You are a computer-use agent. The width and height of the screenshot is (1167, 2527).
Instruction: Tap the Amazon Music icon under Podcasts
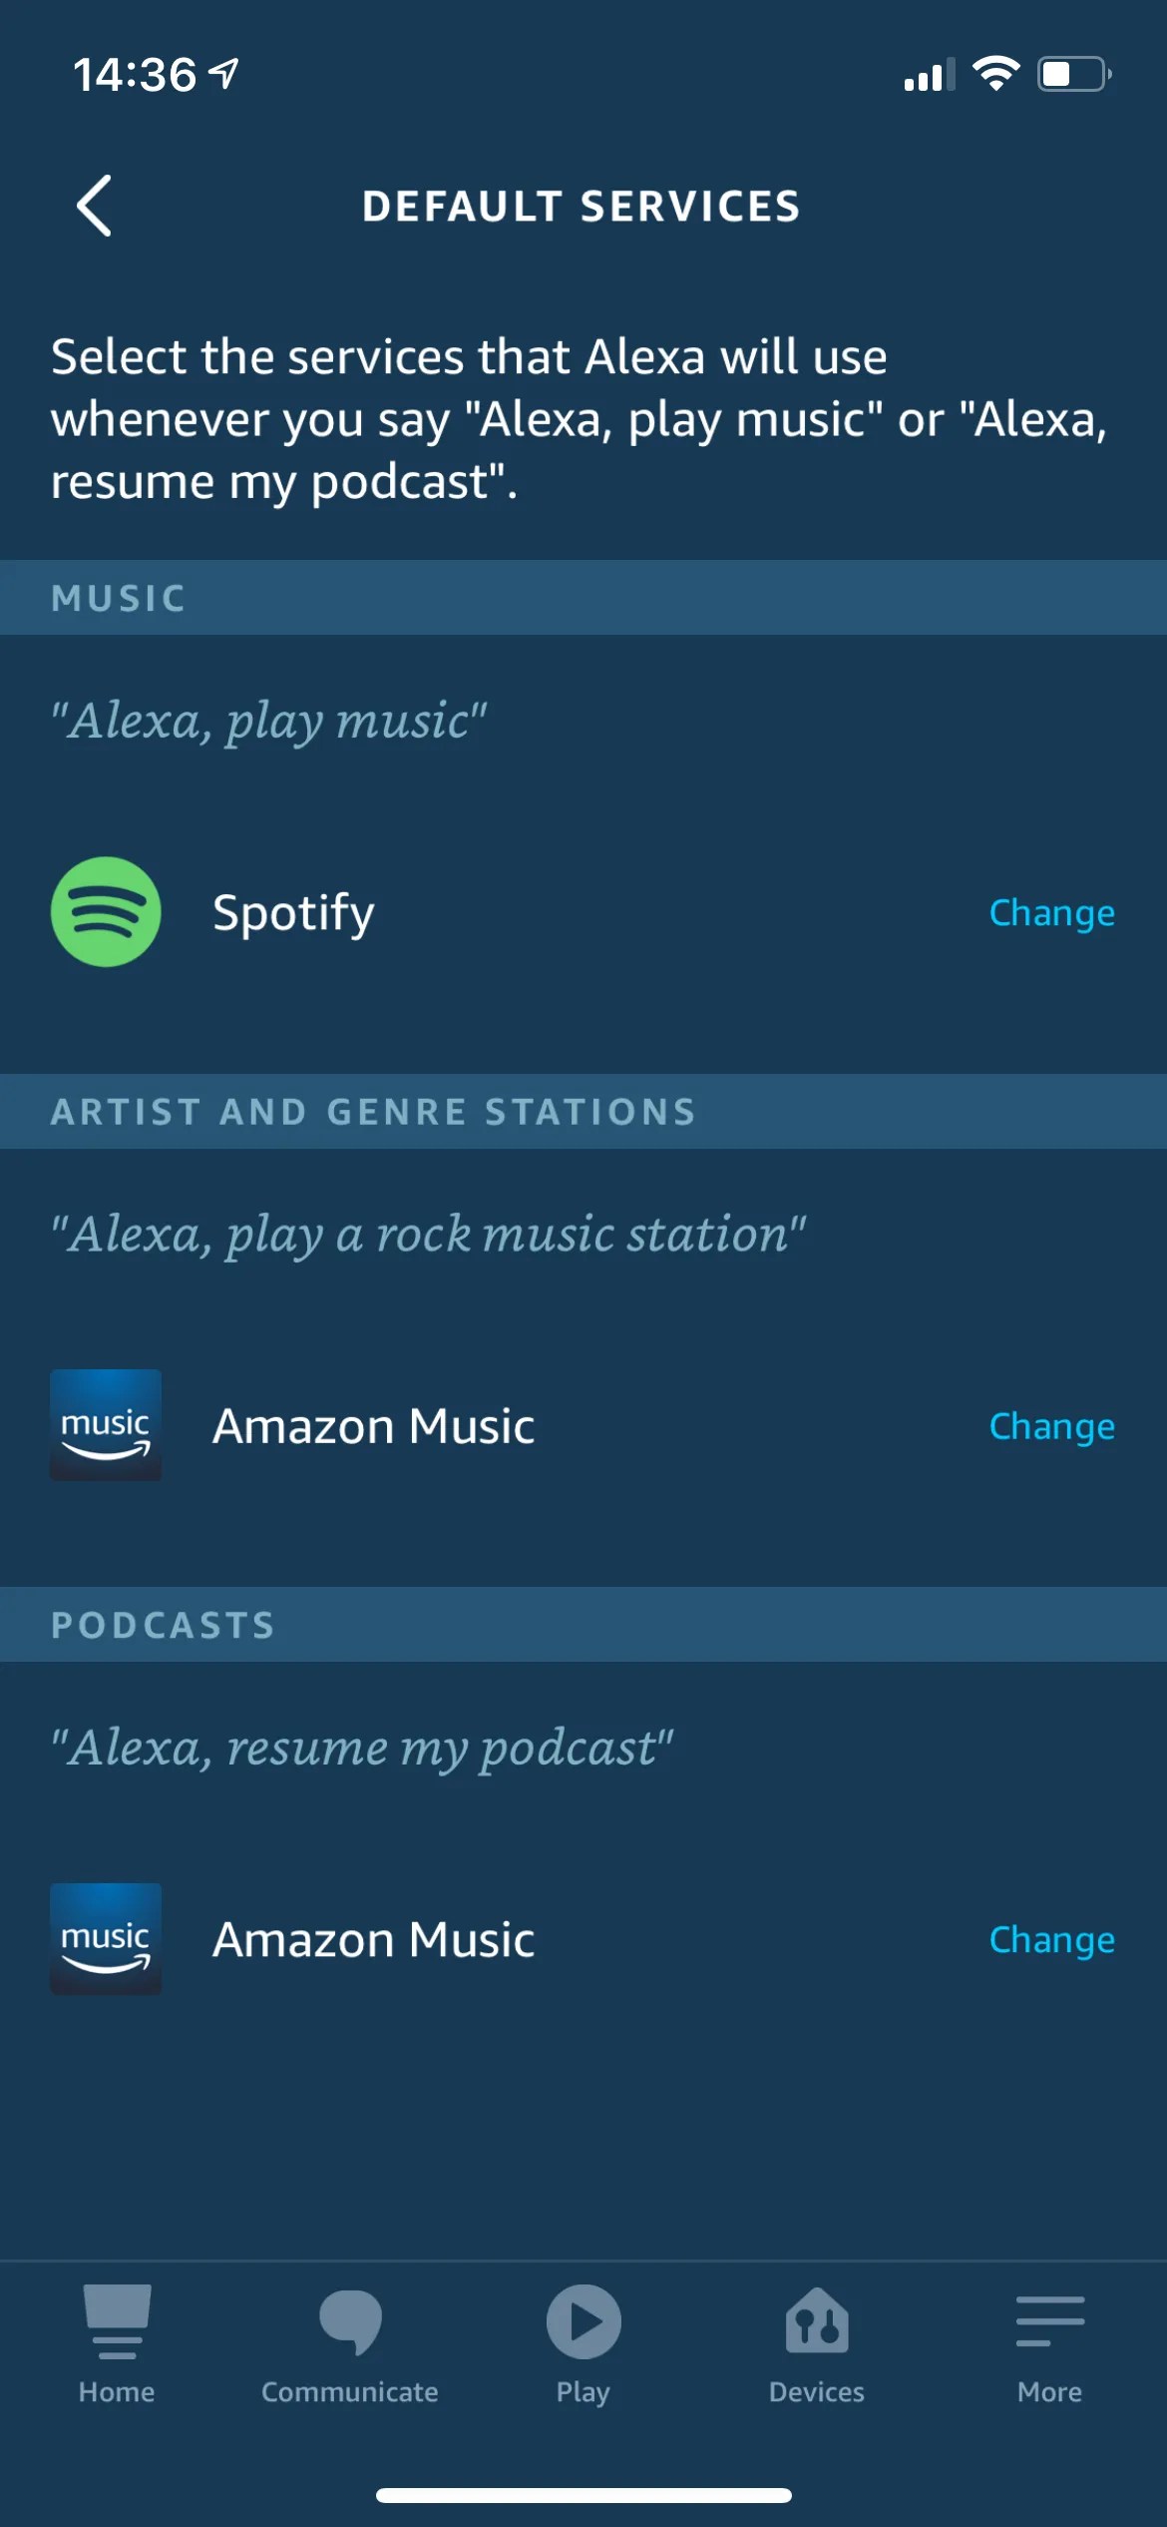pyautogui.click(x=106, y=1939)
